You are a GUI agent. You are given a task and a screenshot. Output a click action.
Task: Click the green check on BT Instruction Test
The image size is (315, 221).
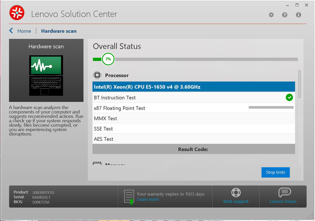pos(289,97)
